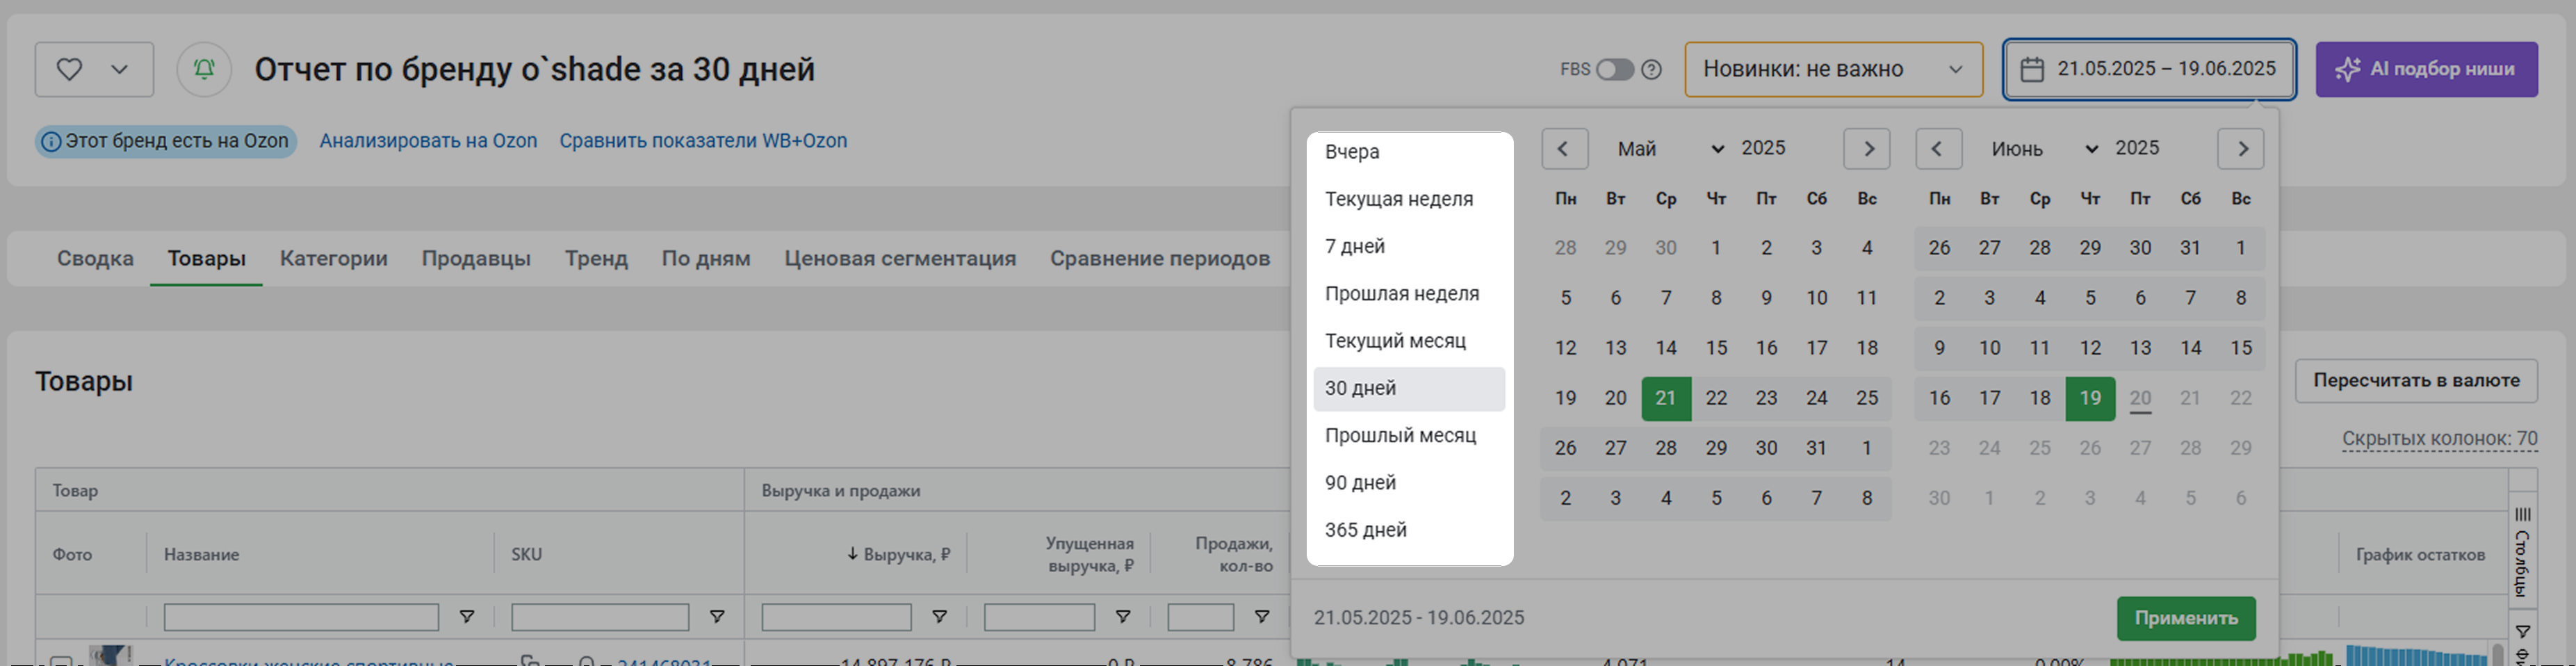Click the AI подбор ниши button
2576x666 pixels.
pos(2426,69)
